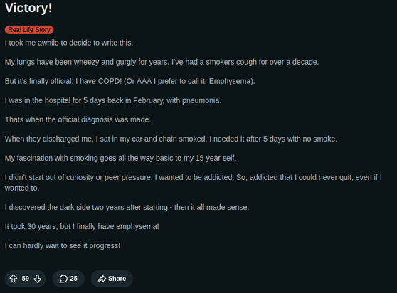Click the line 'It took 30 years'
This screenshot has height=293, width=397.
point(82,226)
